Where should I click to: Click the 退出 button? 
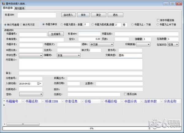(x=115, y=15)
